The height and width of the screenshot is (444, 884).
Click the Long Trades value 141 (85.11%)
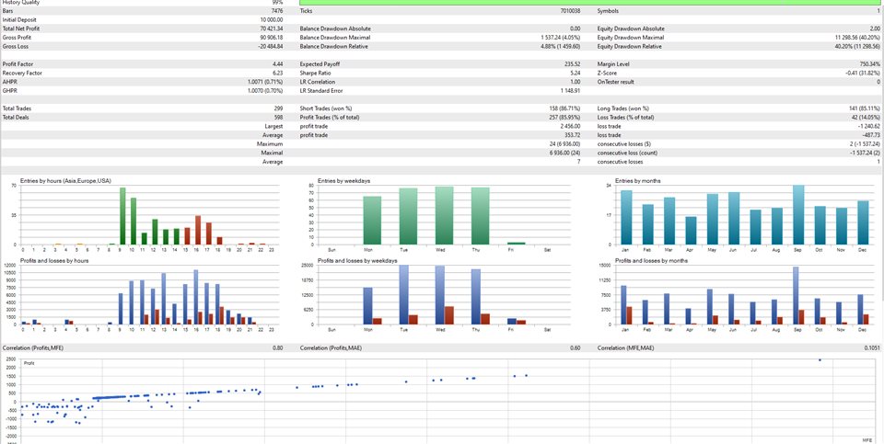coord(865,108)
